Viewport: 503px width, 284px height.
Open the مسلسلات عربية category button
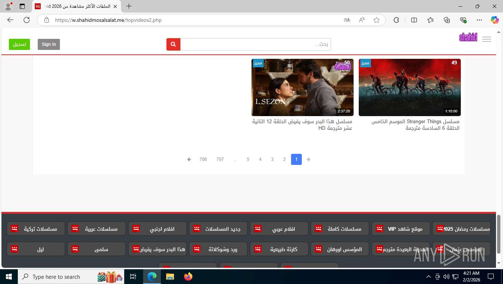coord(97,229)
